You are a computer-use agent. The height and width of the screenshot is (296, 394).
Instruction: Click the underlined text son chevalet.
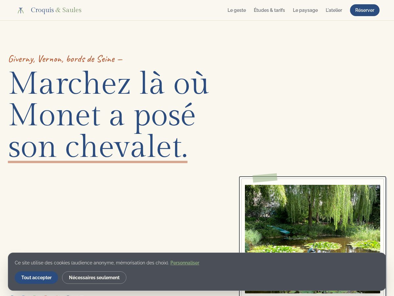click(x=98, y=147)
